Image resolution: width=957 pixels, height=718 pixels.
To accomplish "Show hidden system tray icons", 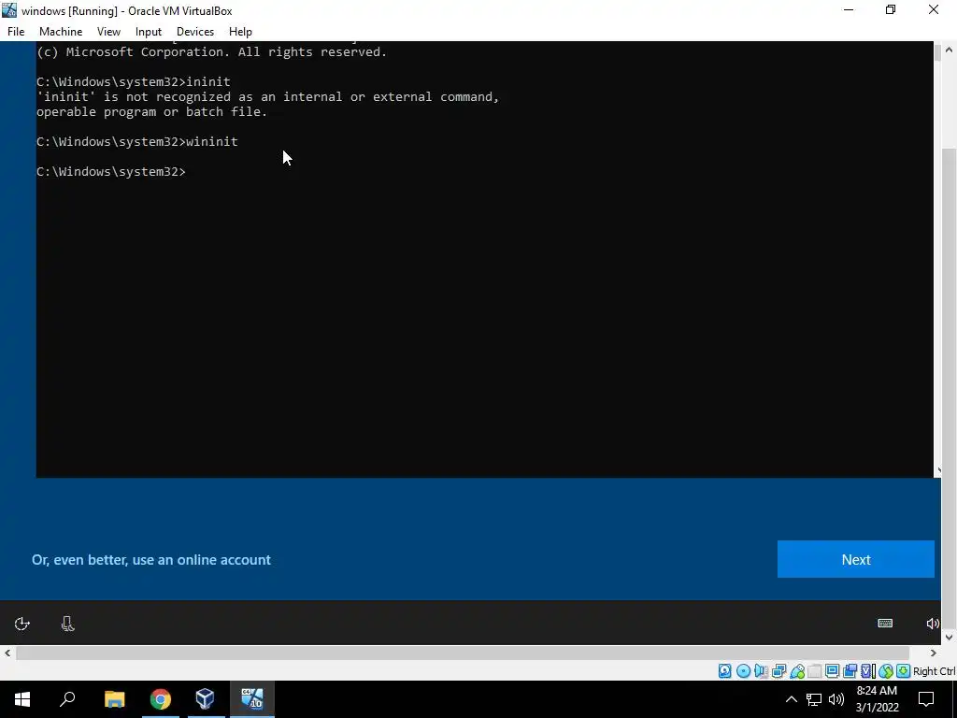I will click(791, 699).
